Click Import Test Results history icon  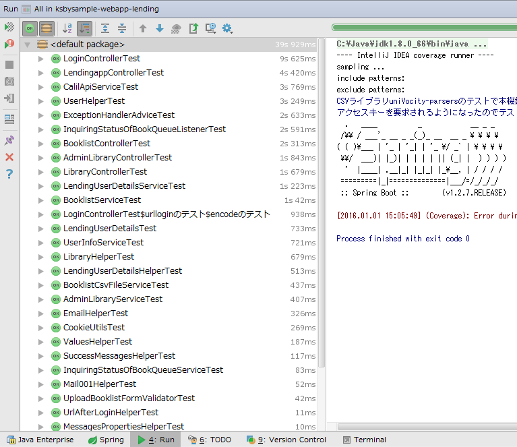click(x=211, y=28)
